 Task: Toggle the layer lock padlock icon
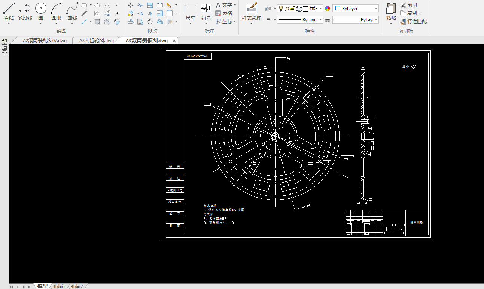coord(293,8)
